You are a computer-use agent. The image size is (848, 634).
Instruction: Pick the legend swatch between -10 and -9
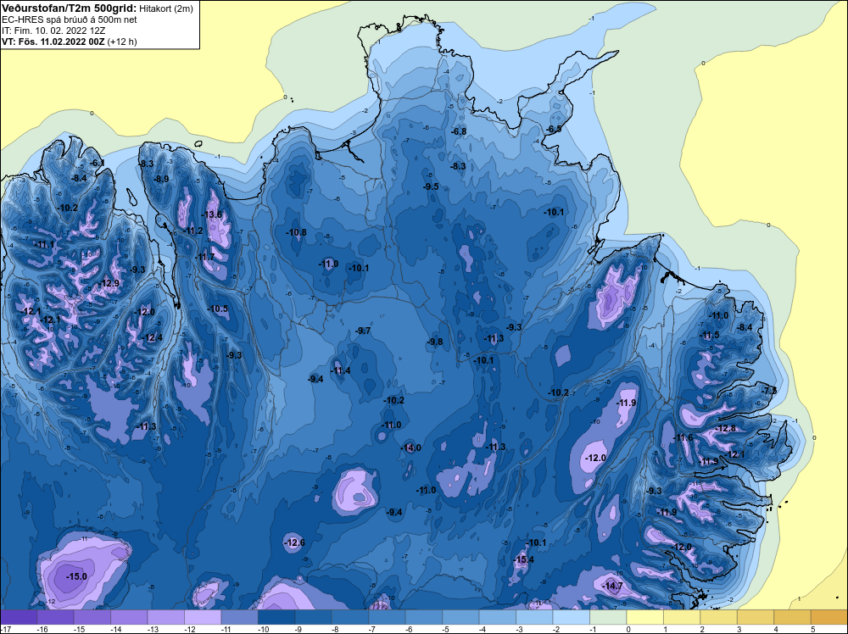pyautogui.click(x=276, y=617)
